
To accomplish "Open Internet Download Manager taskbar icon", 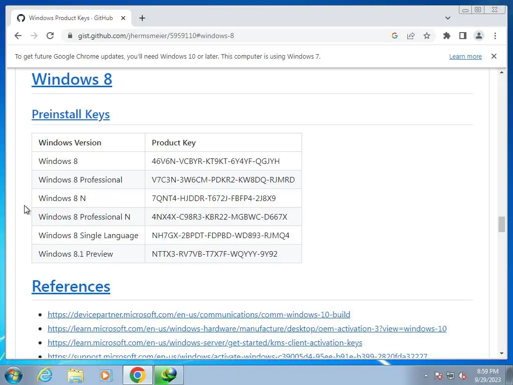I will [x=169, y=375].
